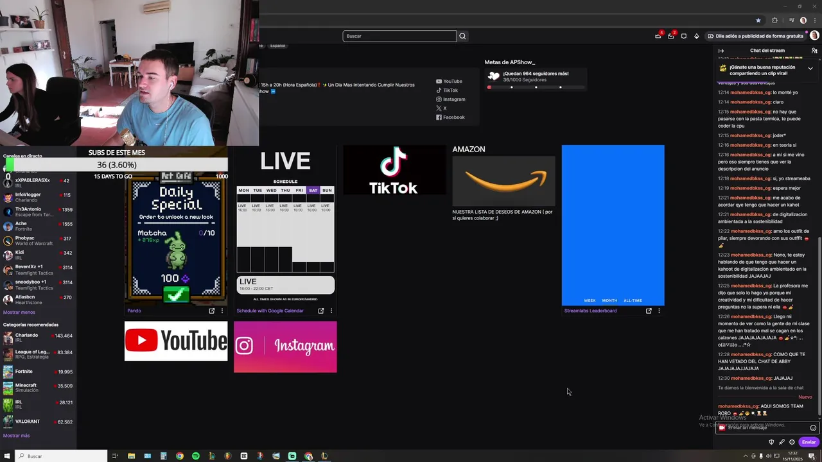Screen dimensions: 822x462
Task: Open the Fortnite recommended category
Action: [38, 372]
